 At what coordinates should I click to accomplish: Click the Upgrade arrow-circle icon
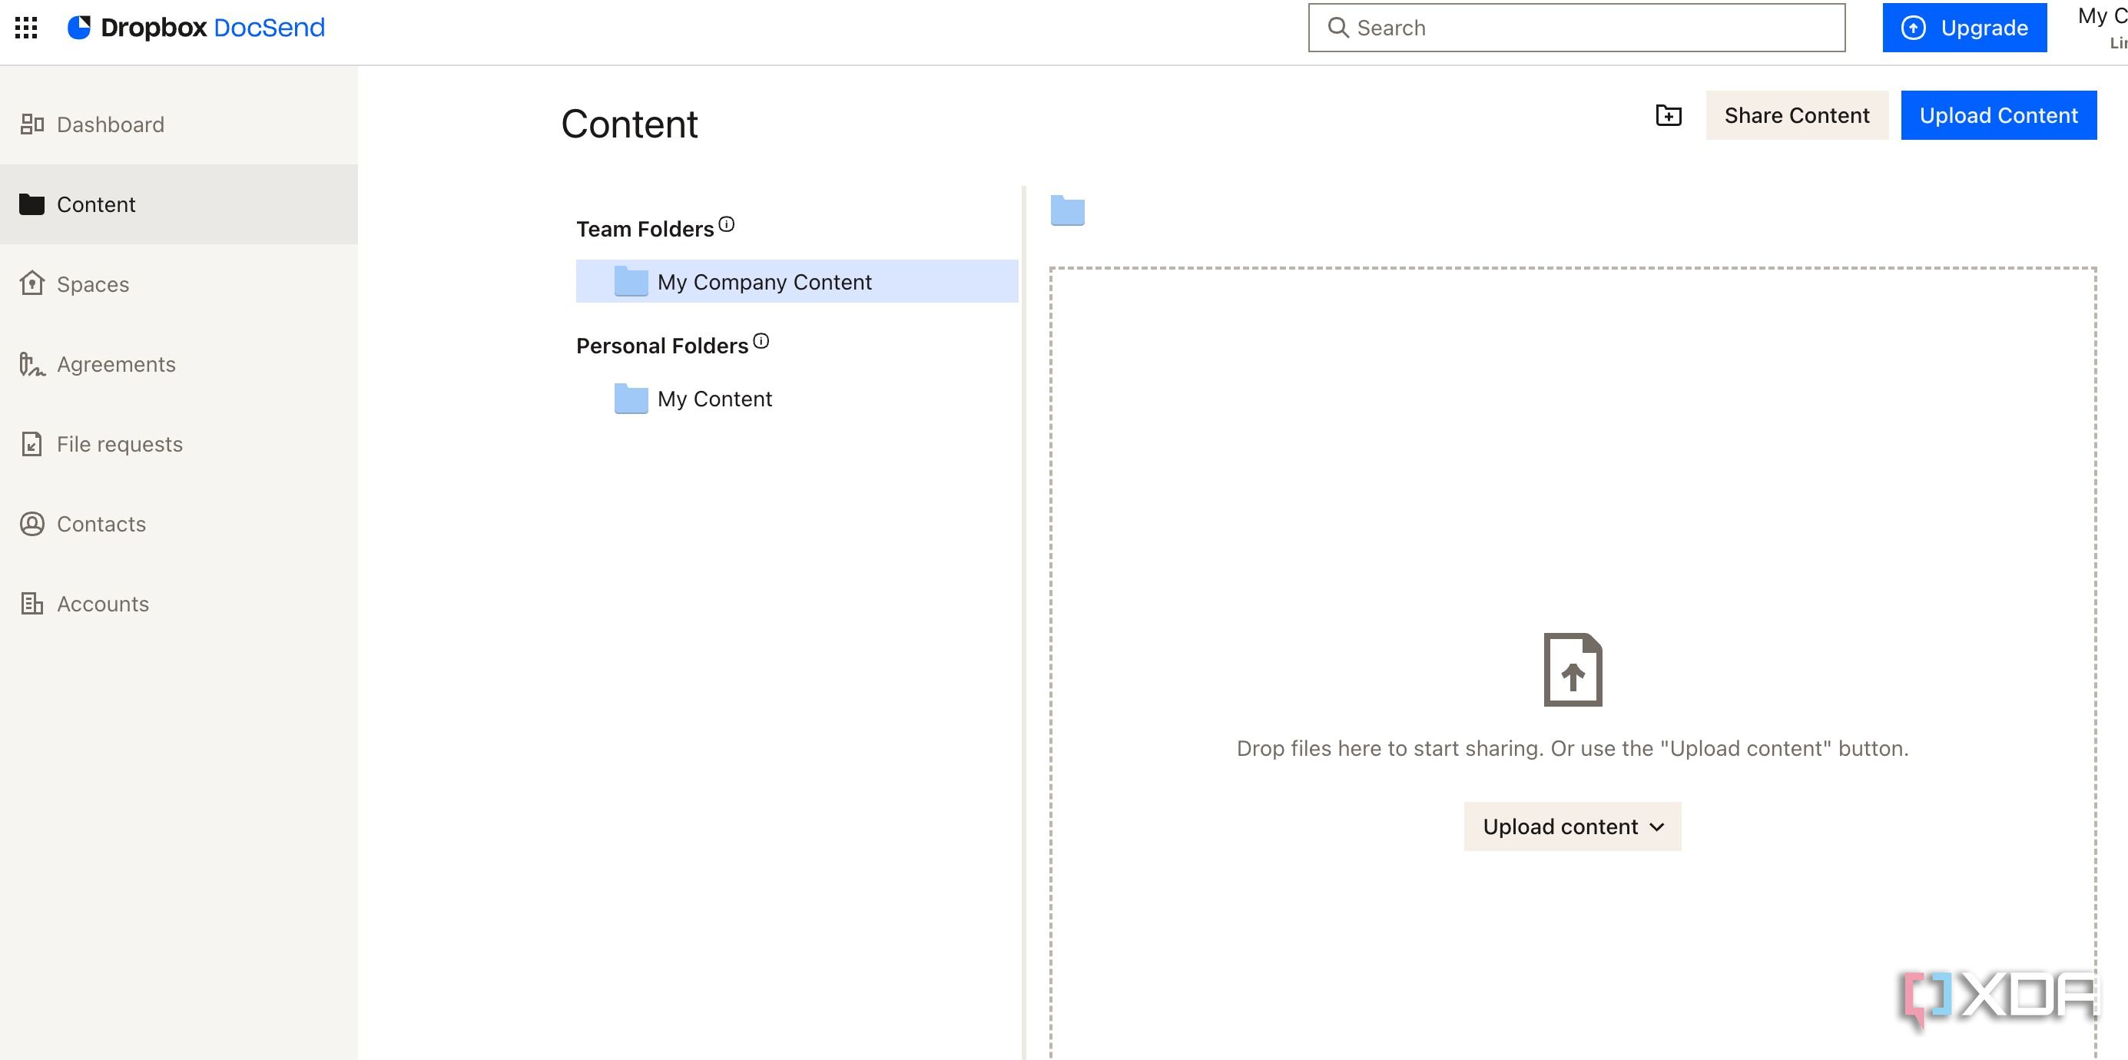pos(1913,28)
